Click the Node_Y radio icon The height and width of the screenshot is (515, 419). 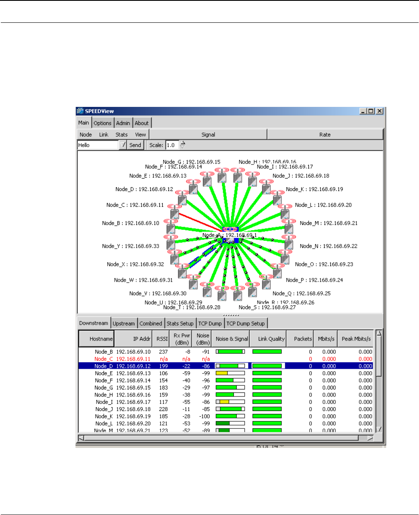(x=171, y=242)
